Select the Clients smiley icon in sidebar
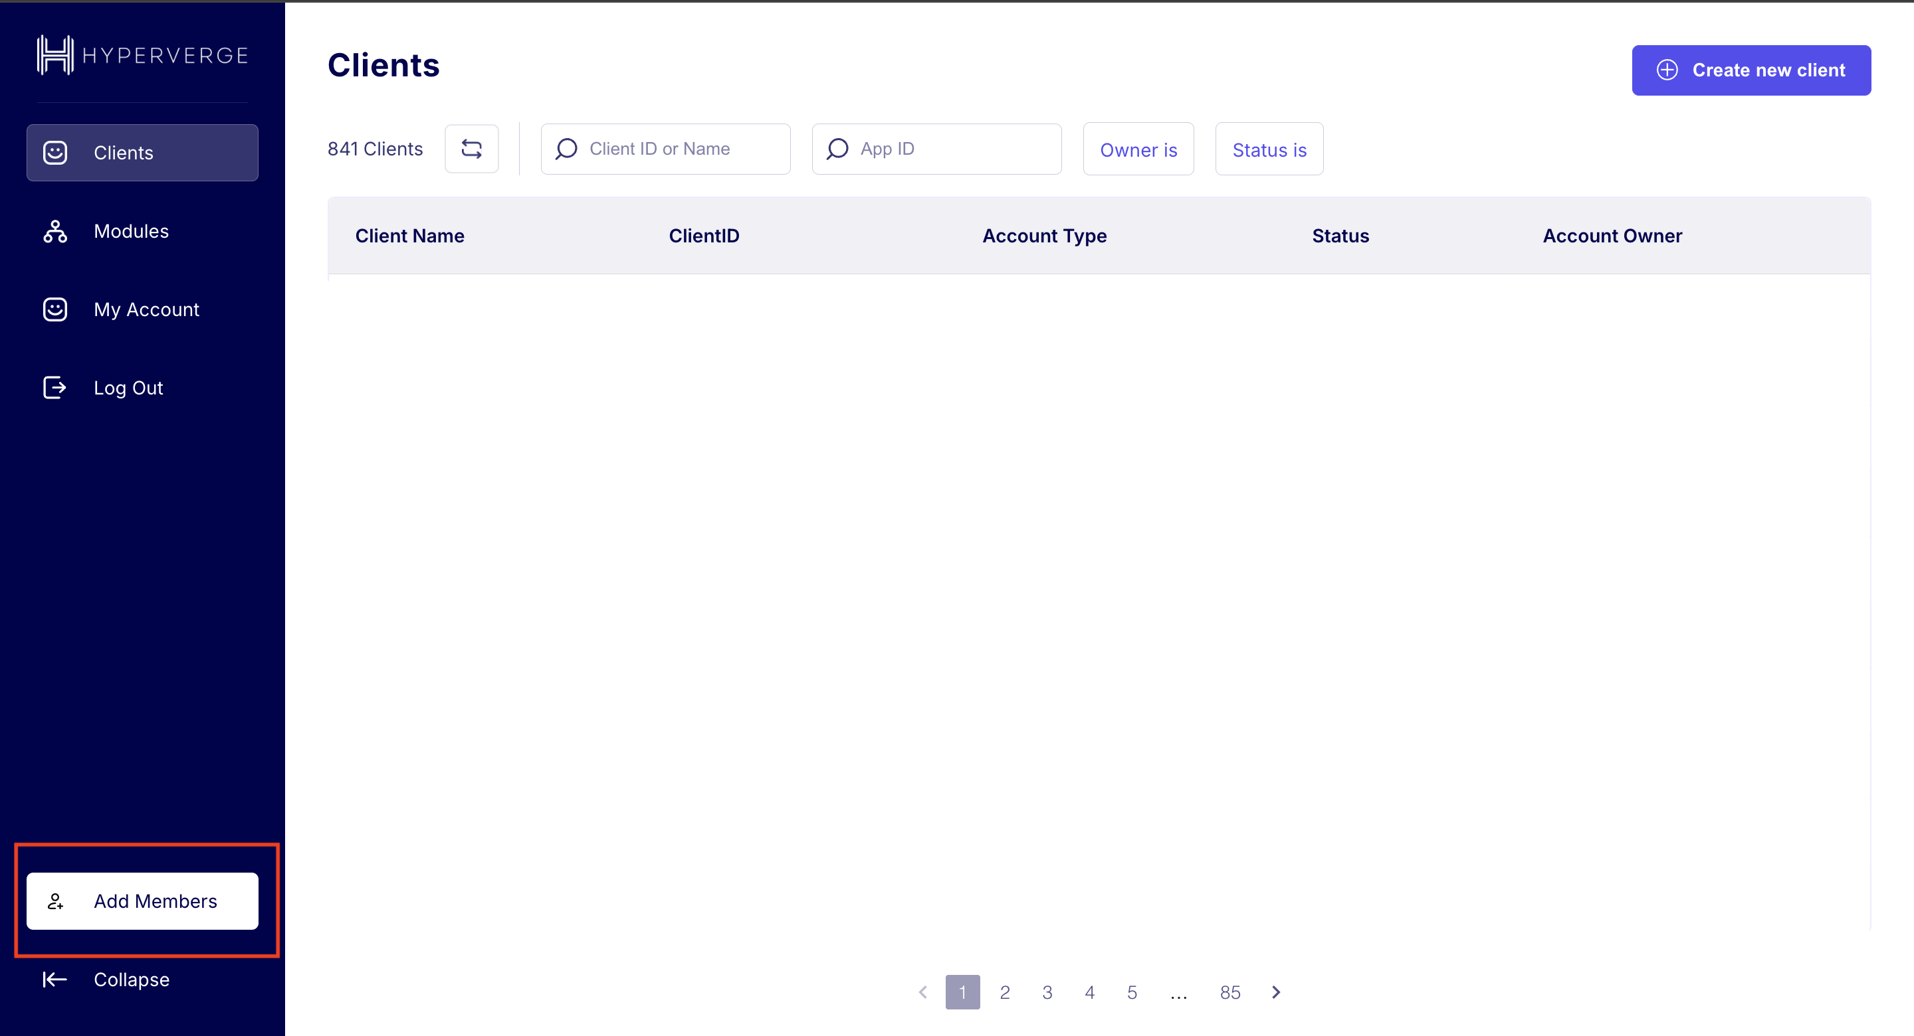This screenshot has height=1036, width=1914. [55, 152]
